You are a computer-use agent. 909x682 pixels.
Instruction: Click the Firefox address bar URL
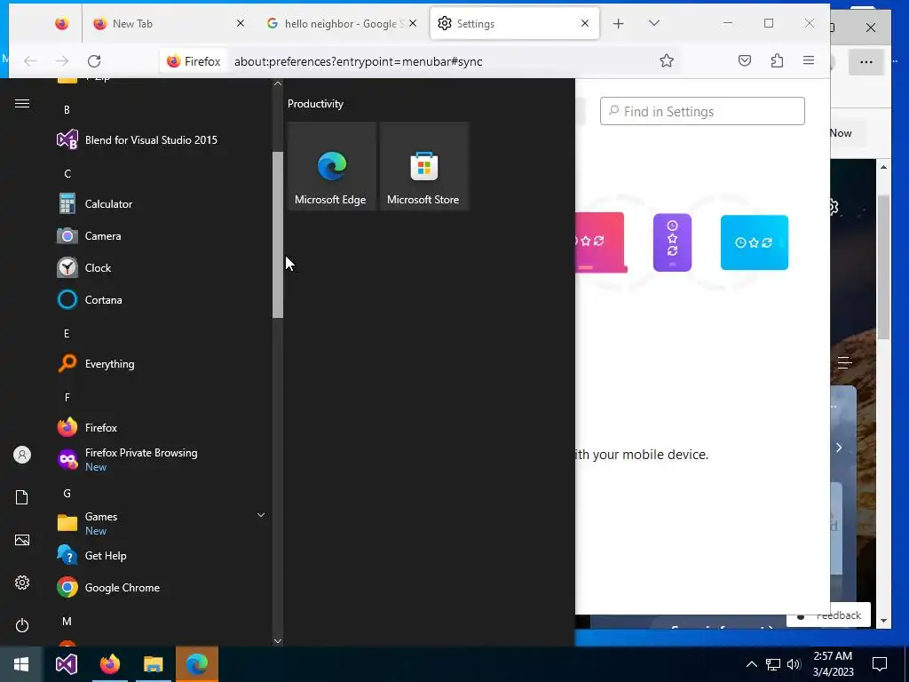click(359, 61)
